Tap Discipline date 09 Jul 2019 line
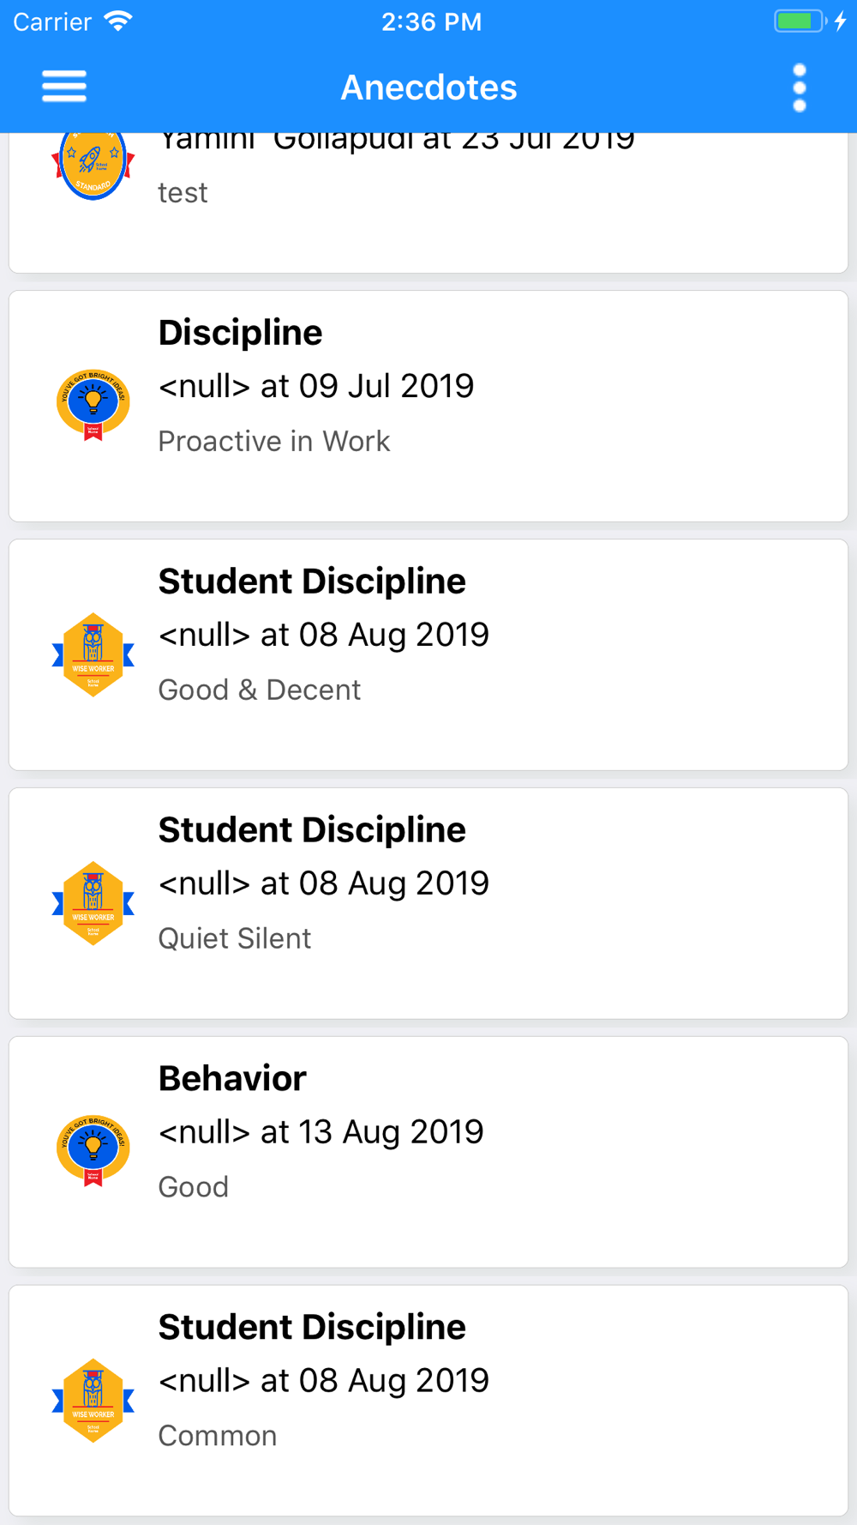 (316, 386)
